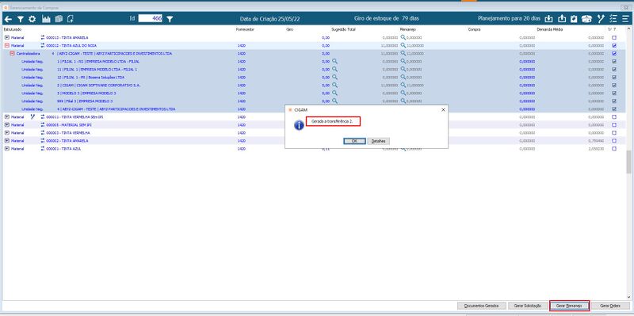The image size is (634, 316).
Task: Click the vertical scrollbar thumb
Action: (x=628, y=162)
